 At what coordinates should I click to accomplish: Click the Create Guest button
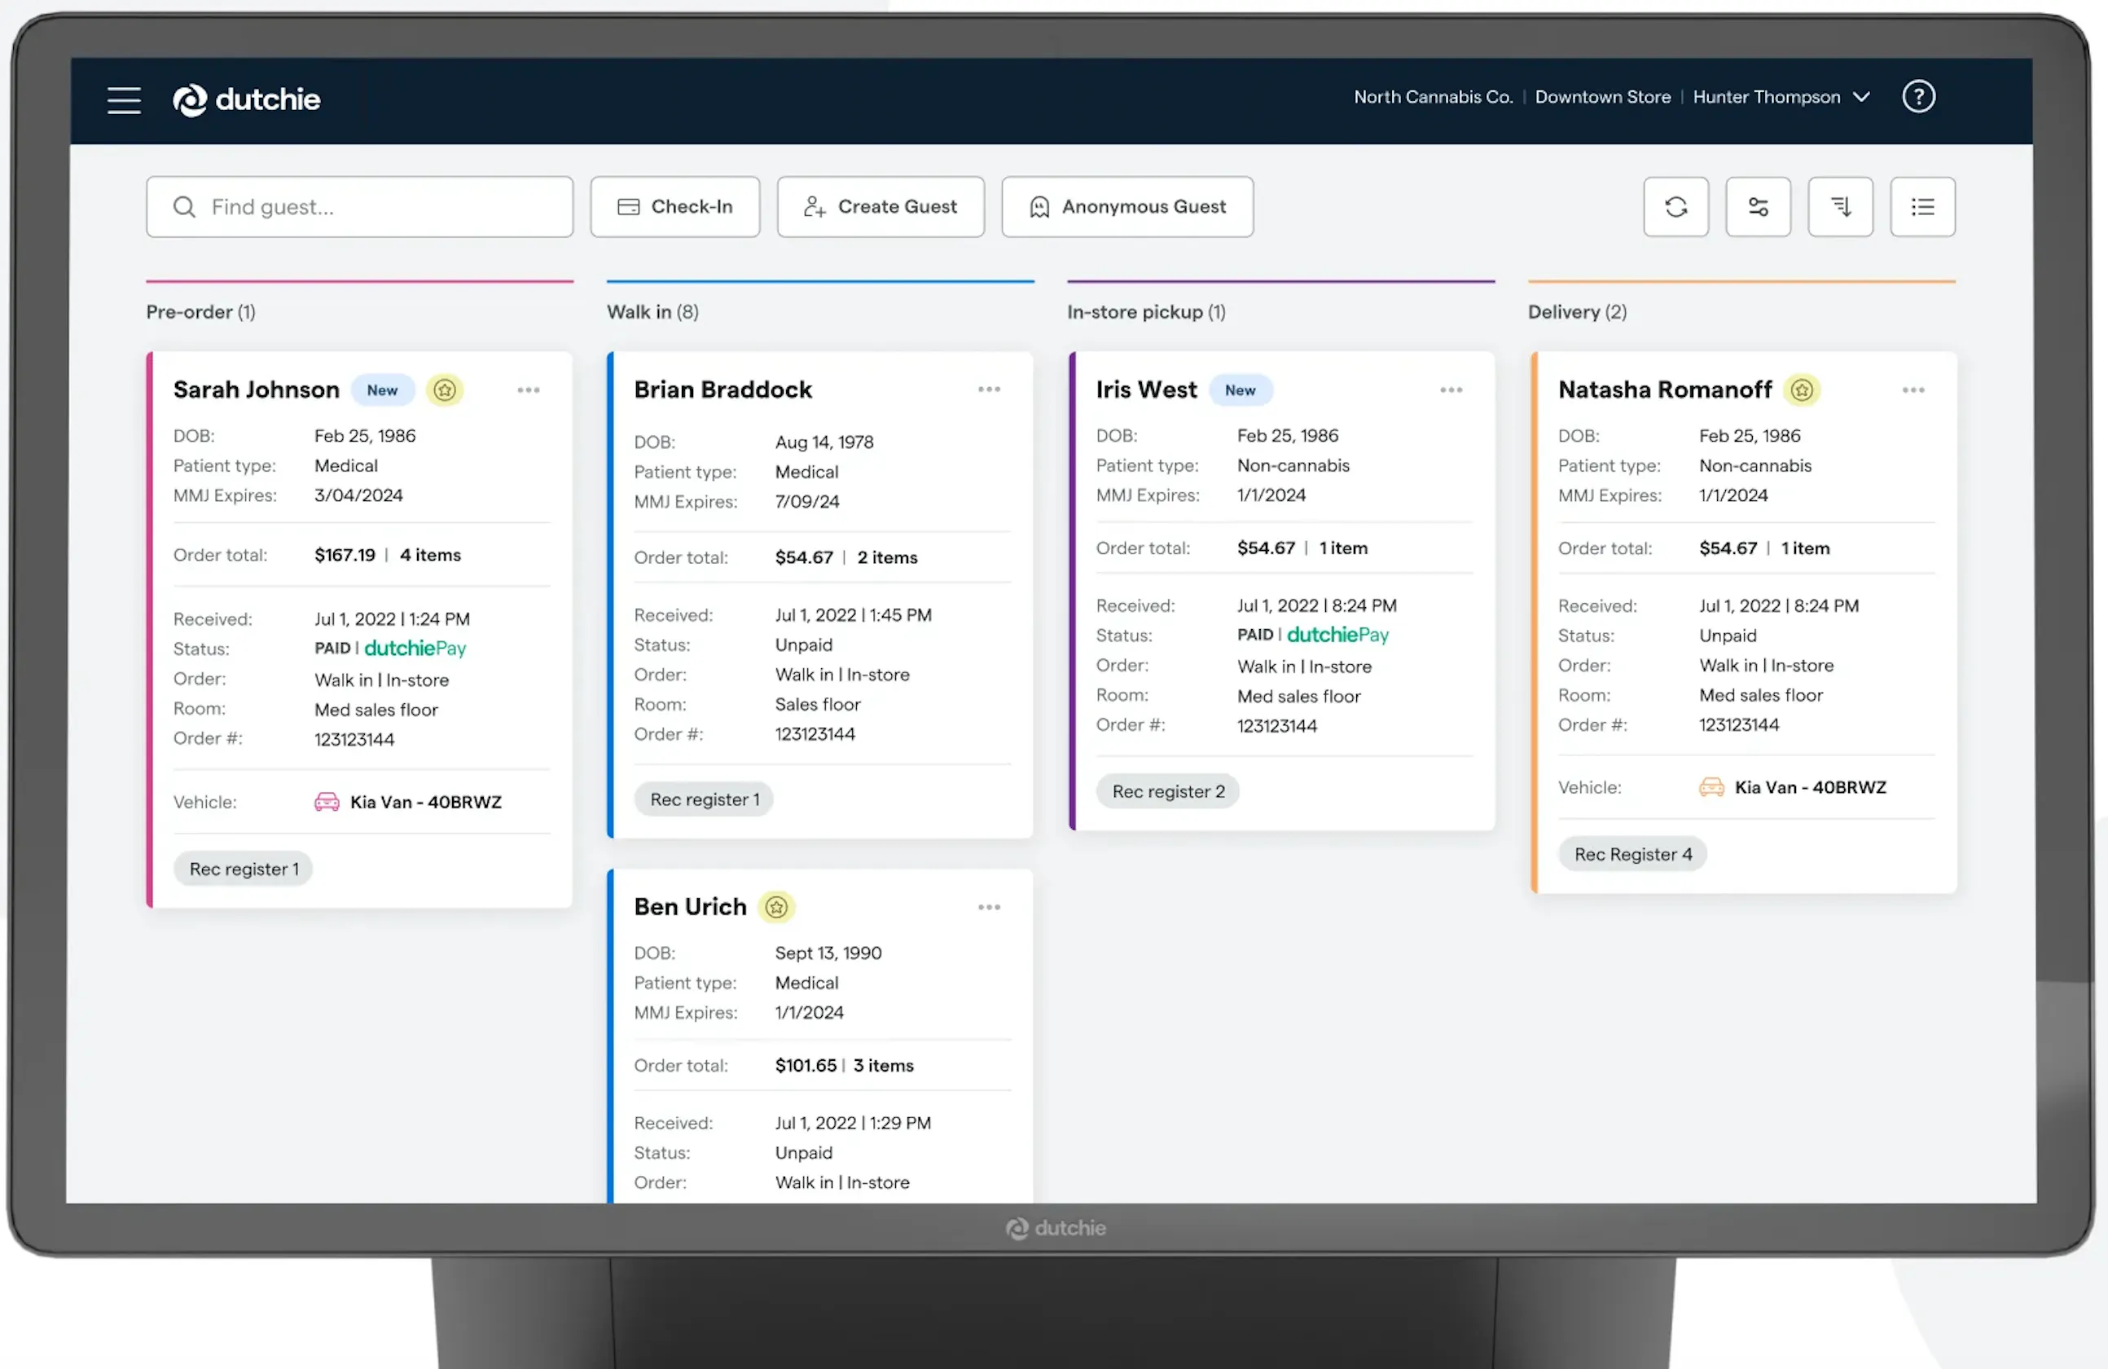coord(881,207)
